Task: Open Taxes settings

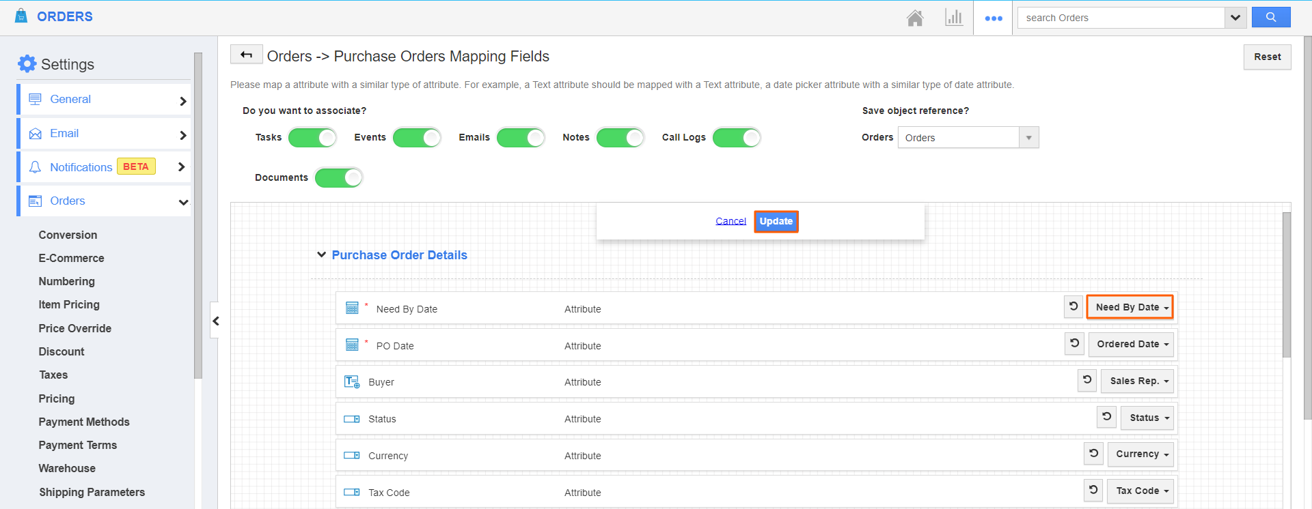Action: pyautogui.click(x=53, y=375)
